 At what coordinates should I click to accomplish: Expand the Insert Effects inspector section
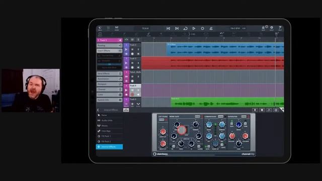click(x=110, y=50)
